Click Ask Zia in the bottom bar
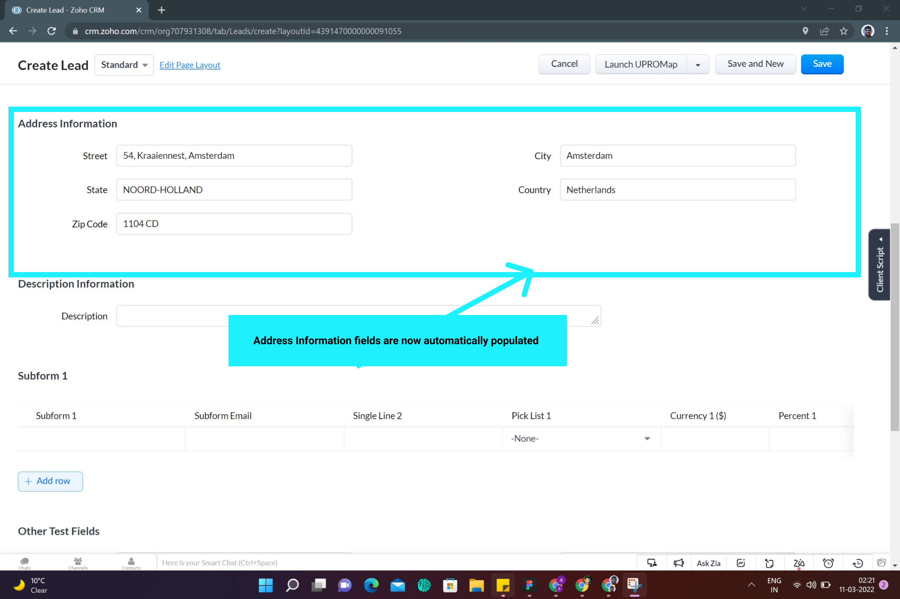This screenshot has width=900, height=599. coord(708,563)
